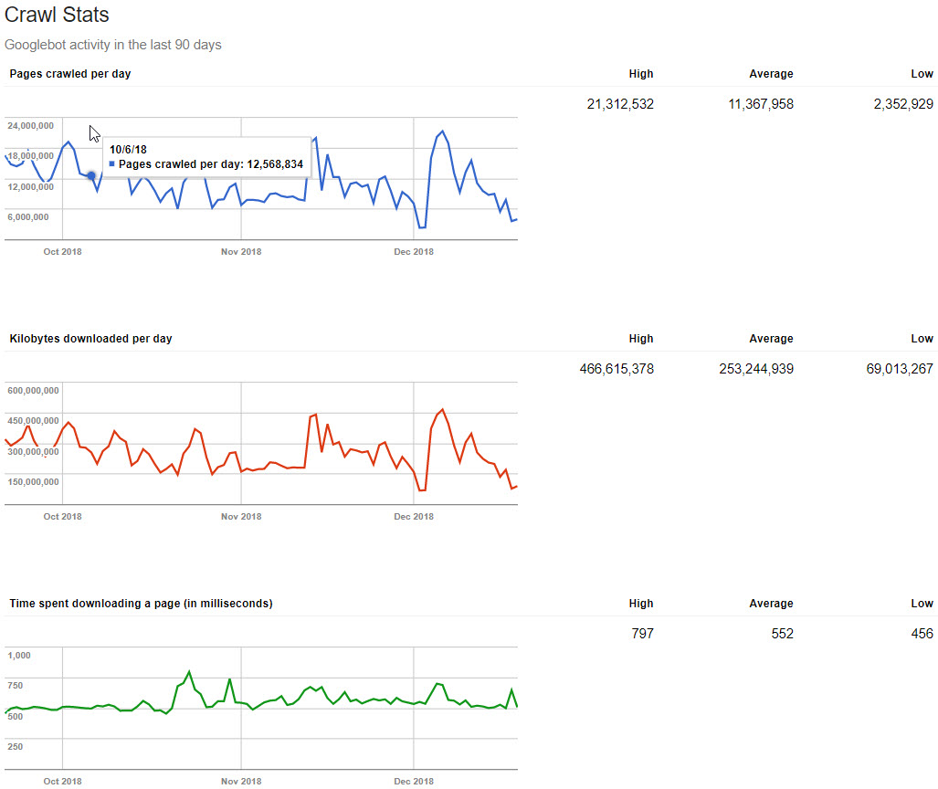This screenshot has height=789, width=938.
Task: Click the Low column header for pages crawled
Action: (922, 74)
